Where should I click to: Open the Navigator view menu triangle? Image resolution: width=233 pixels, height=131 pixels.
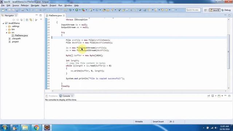[x=41, y=20]
